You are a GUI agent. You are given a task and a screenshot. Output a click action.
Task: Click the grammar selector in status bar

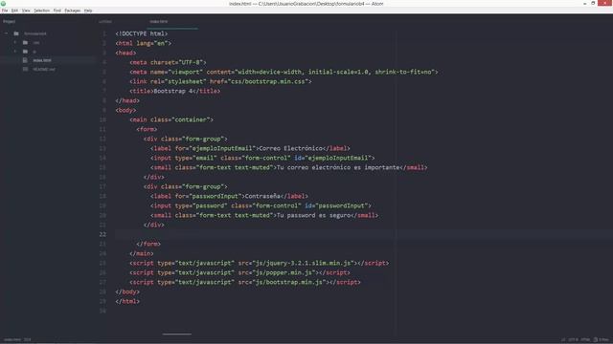pos(585,340)
